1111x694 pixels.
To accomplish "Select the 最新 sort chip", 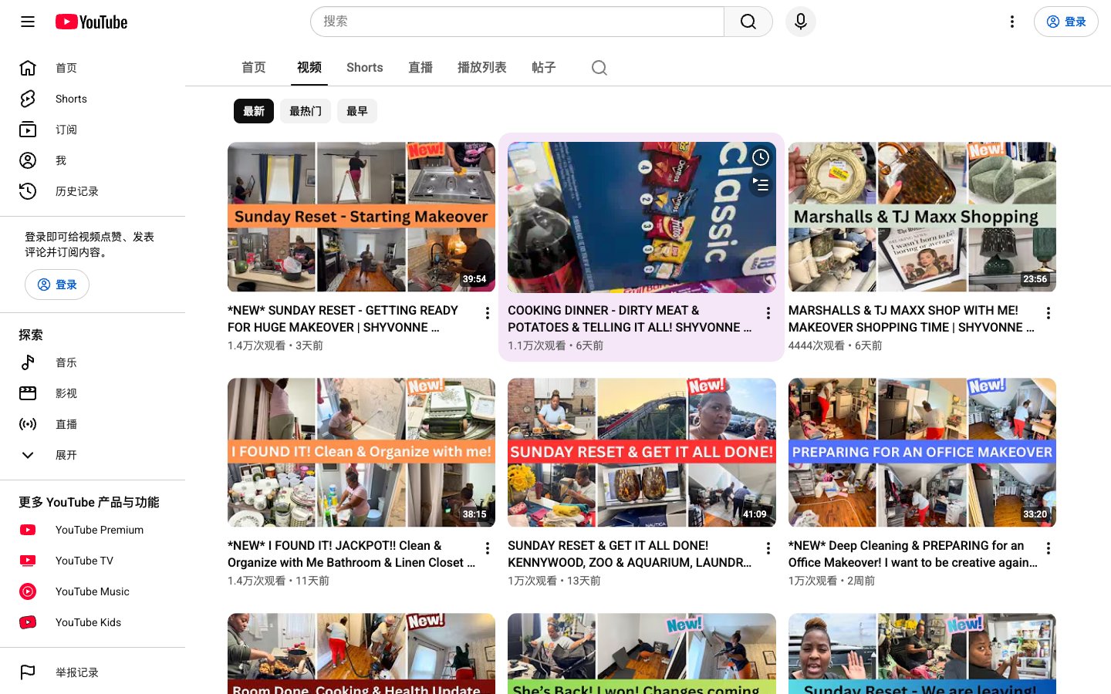I will click(x=254, y=111).
